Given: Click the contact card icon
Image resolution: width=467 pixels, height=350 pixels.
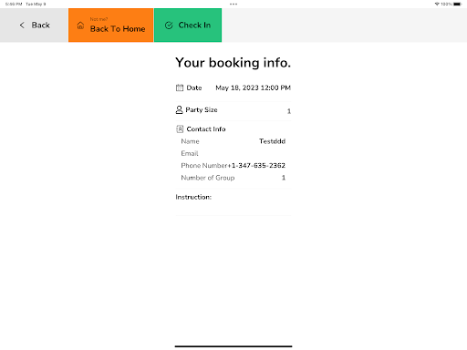Looking at the screenshot, I should [180, 129].
